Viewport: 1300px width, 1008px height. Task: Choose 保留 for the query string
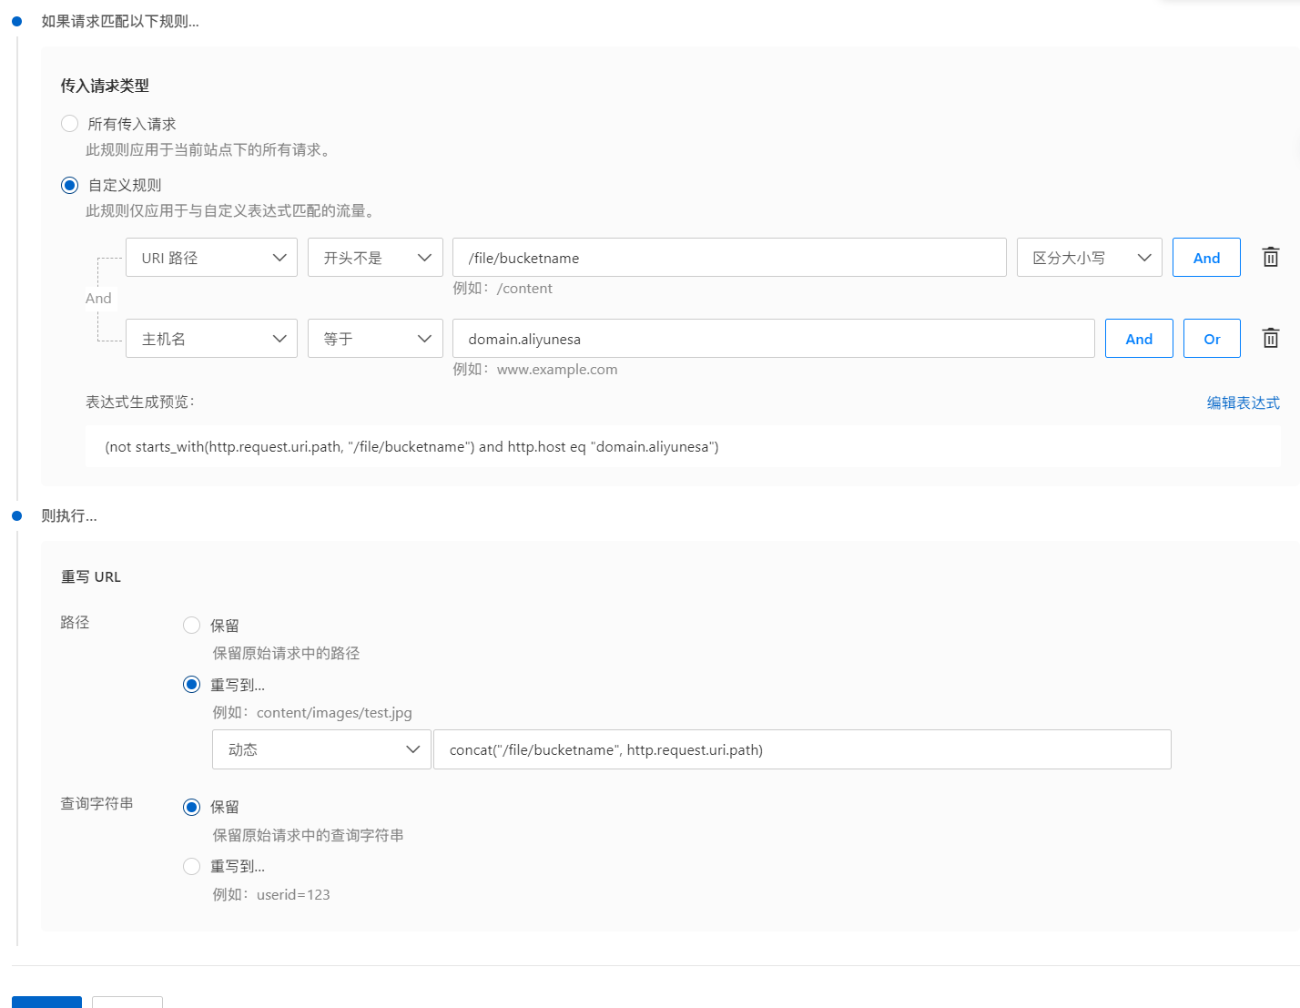[192, 807]
